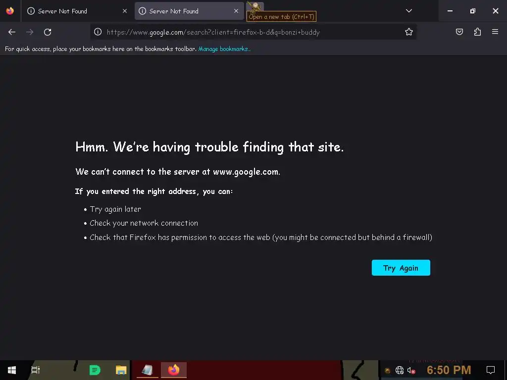507x380 pixels.
Task: Open the Firefox hamburger application menu
Action: [495, 32]
